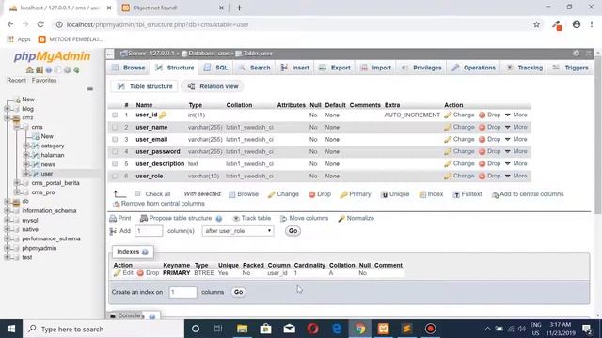Click Drop icon for user_password row
The height and width of the screenshot is (338, 602).
coord(483,152)
